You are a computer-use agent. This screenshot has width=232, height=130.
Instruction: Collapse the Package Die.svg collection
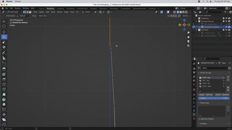click(x=196, y=21)
